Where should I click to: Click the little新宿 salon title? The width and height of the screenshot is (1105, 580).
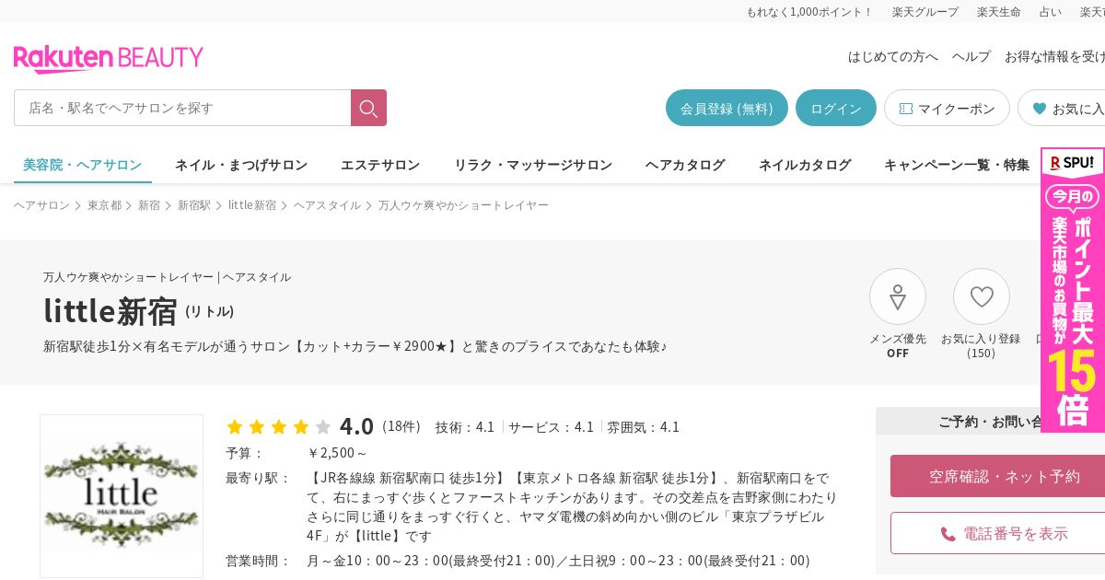110,311
